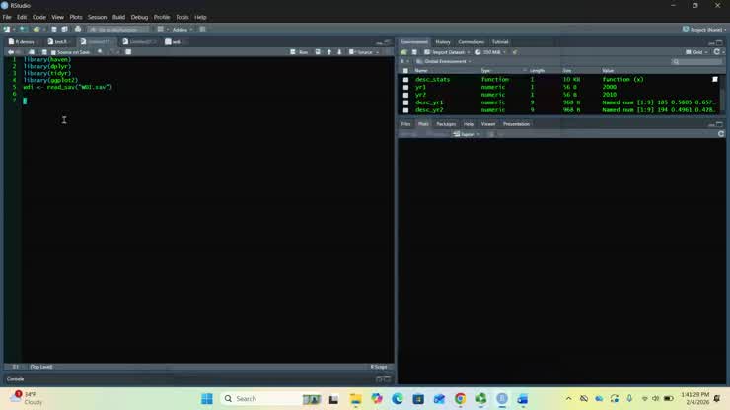Open the Project (None) dropdown
The height and width of the screenshot is (410, 730).
click(704, 29)
